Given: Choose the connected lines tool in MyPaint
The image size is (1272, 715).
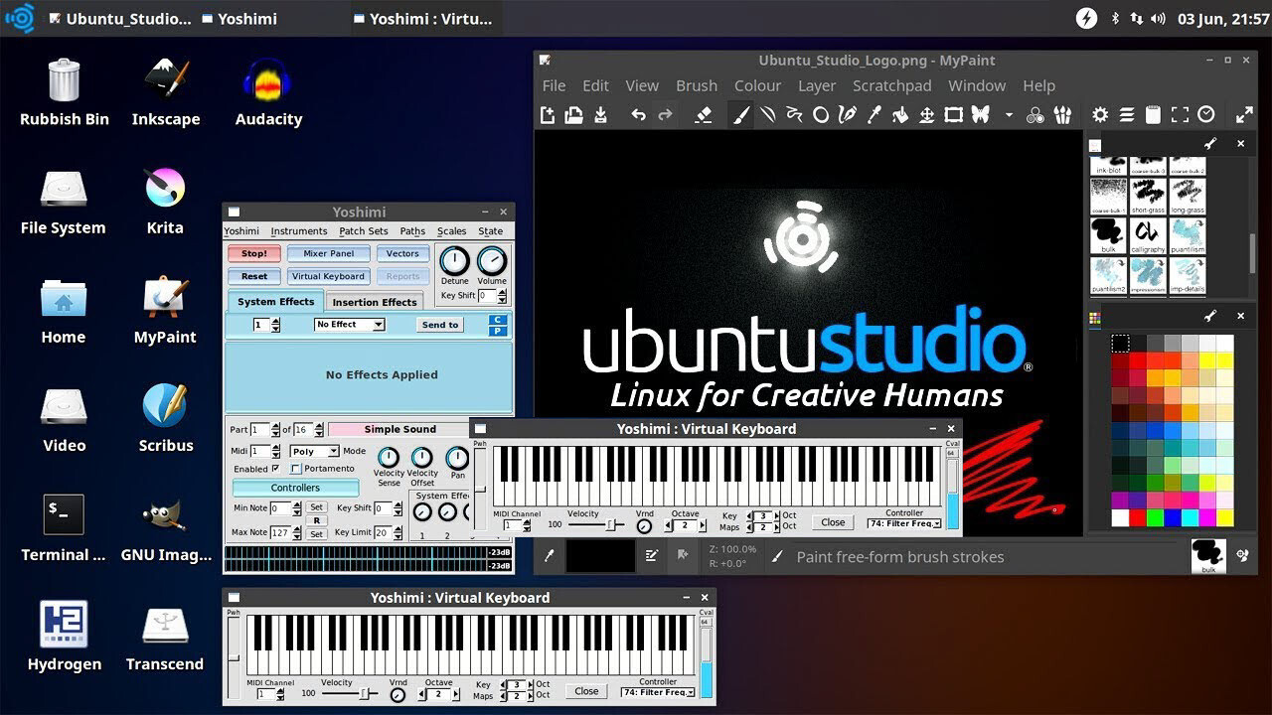Looking at the screenshot, I should coord(794,115).
